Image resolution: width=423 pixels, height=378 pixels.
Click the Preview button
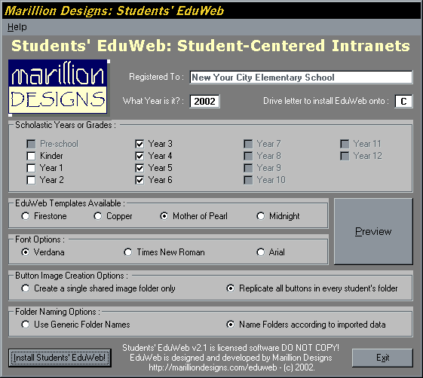pyautogui.click(x=373, y=231)
